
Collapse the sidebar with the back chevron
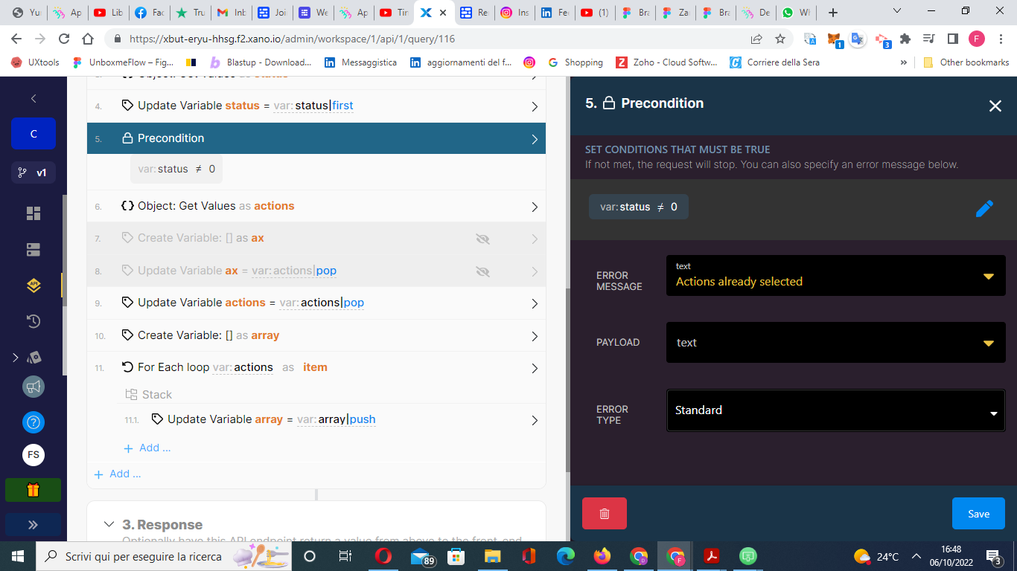point(34,98)
